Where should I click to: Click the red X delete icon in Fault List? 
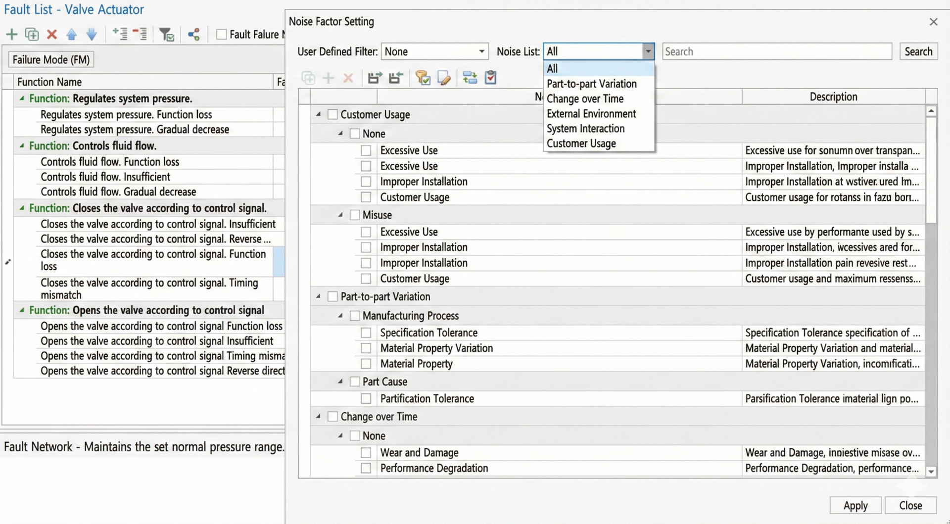click(x=52, y=34)
